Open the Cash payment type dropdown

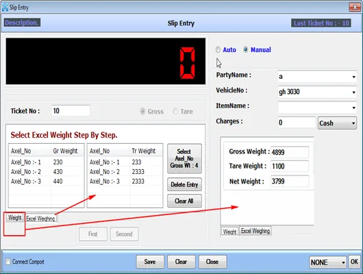click(x=337, y=123)
